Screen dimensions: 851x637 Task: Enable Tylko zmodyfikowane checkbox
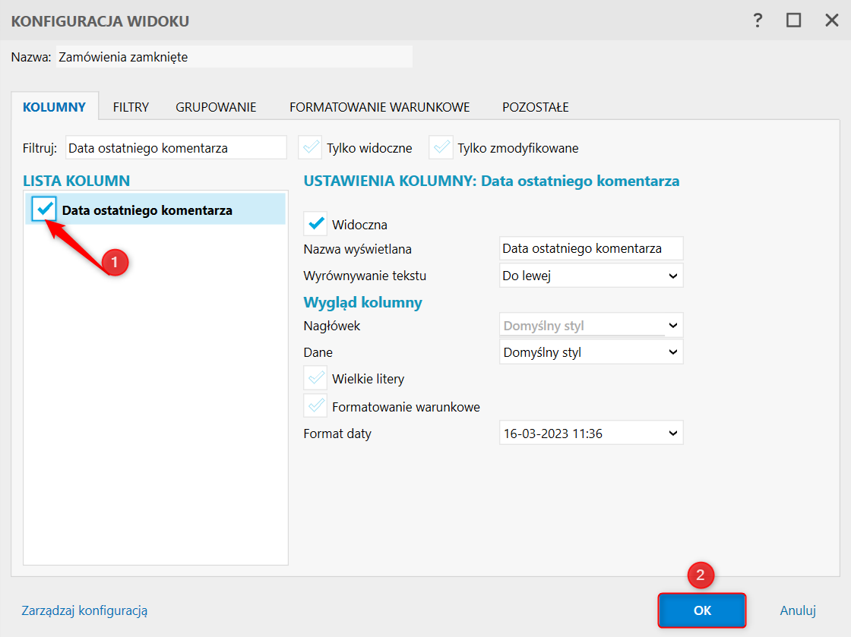pyautogui.click(x=441, y=147)
